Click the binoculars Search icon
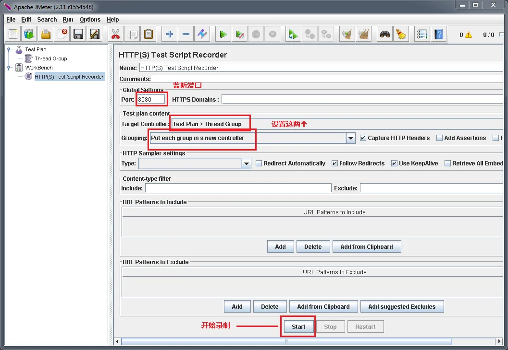The height and width of the screenshot is (350, 508). (384, 34)
